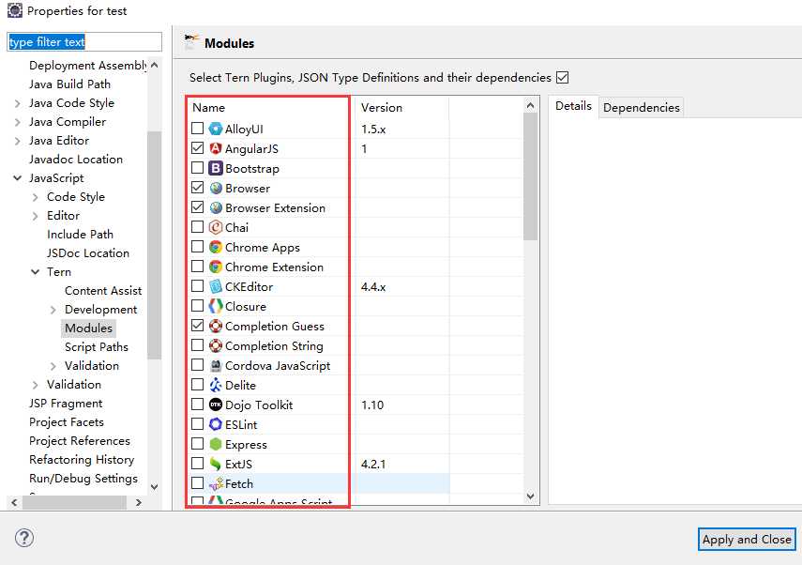The image size is (802, 565).
Task: Click the CKEditor module icon
Action: [216, 286]
